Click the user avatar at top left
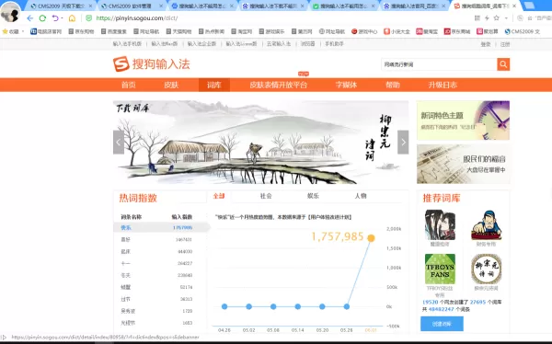 pos(10,12)
